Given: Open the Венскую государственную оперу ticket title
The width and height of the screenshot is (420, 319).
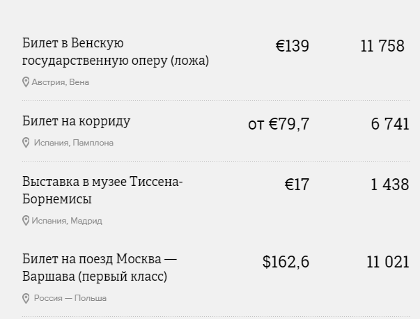Looking at the screenshot, I should (116, 52).
